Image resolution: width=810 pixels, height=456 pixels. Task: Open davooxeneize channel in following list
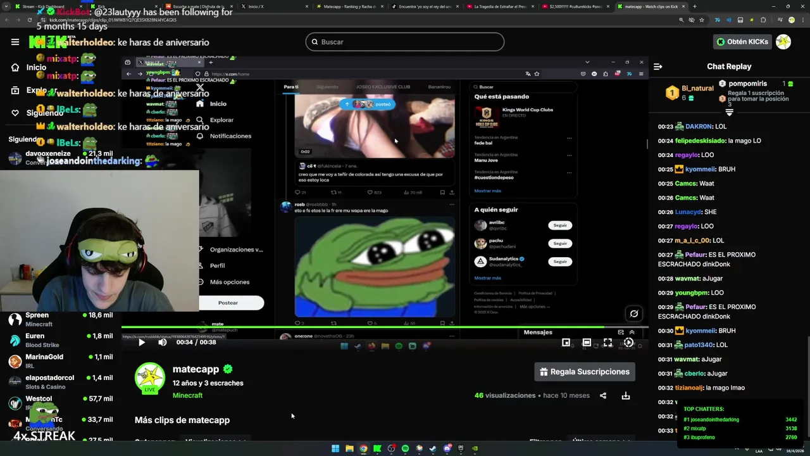(61, 158)
